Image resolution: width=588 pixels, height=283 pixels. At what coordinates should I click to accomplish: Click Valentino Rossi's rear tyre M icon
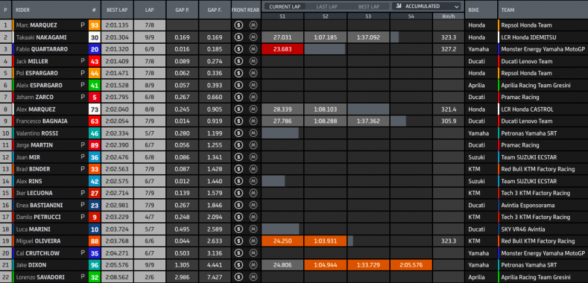[x=253, y=133]
